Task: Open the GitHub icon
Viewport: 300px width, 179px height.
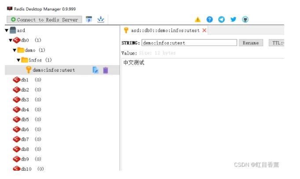Action: pyautogui.click(x=245, y=19)
